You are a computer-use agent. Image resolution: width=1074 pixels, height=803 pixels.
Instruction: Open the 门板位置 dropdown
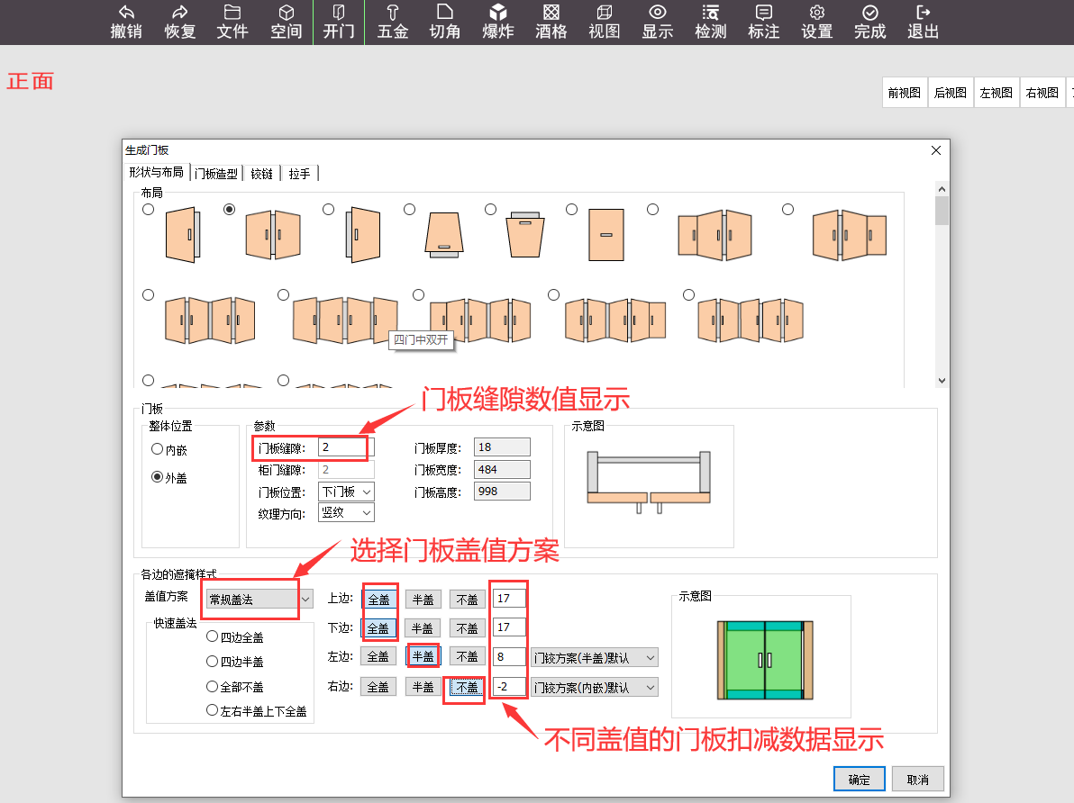click(346, 492)
